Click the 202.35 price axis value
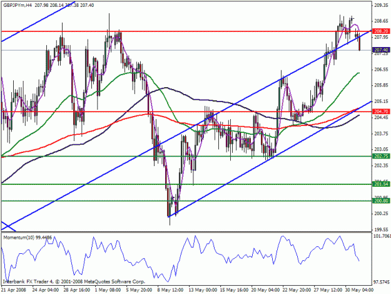The image size is (391, 294). (381, 165)
